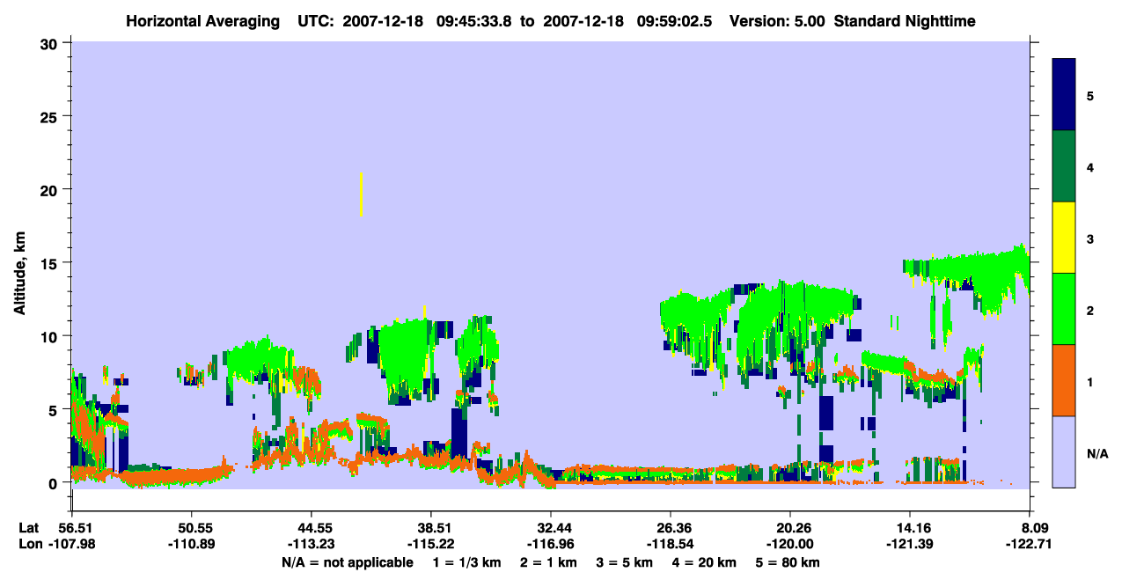
Task: Click the legend note '3 = 5 km'
Action: tap(626, 562)
